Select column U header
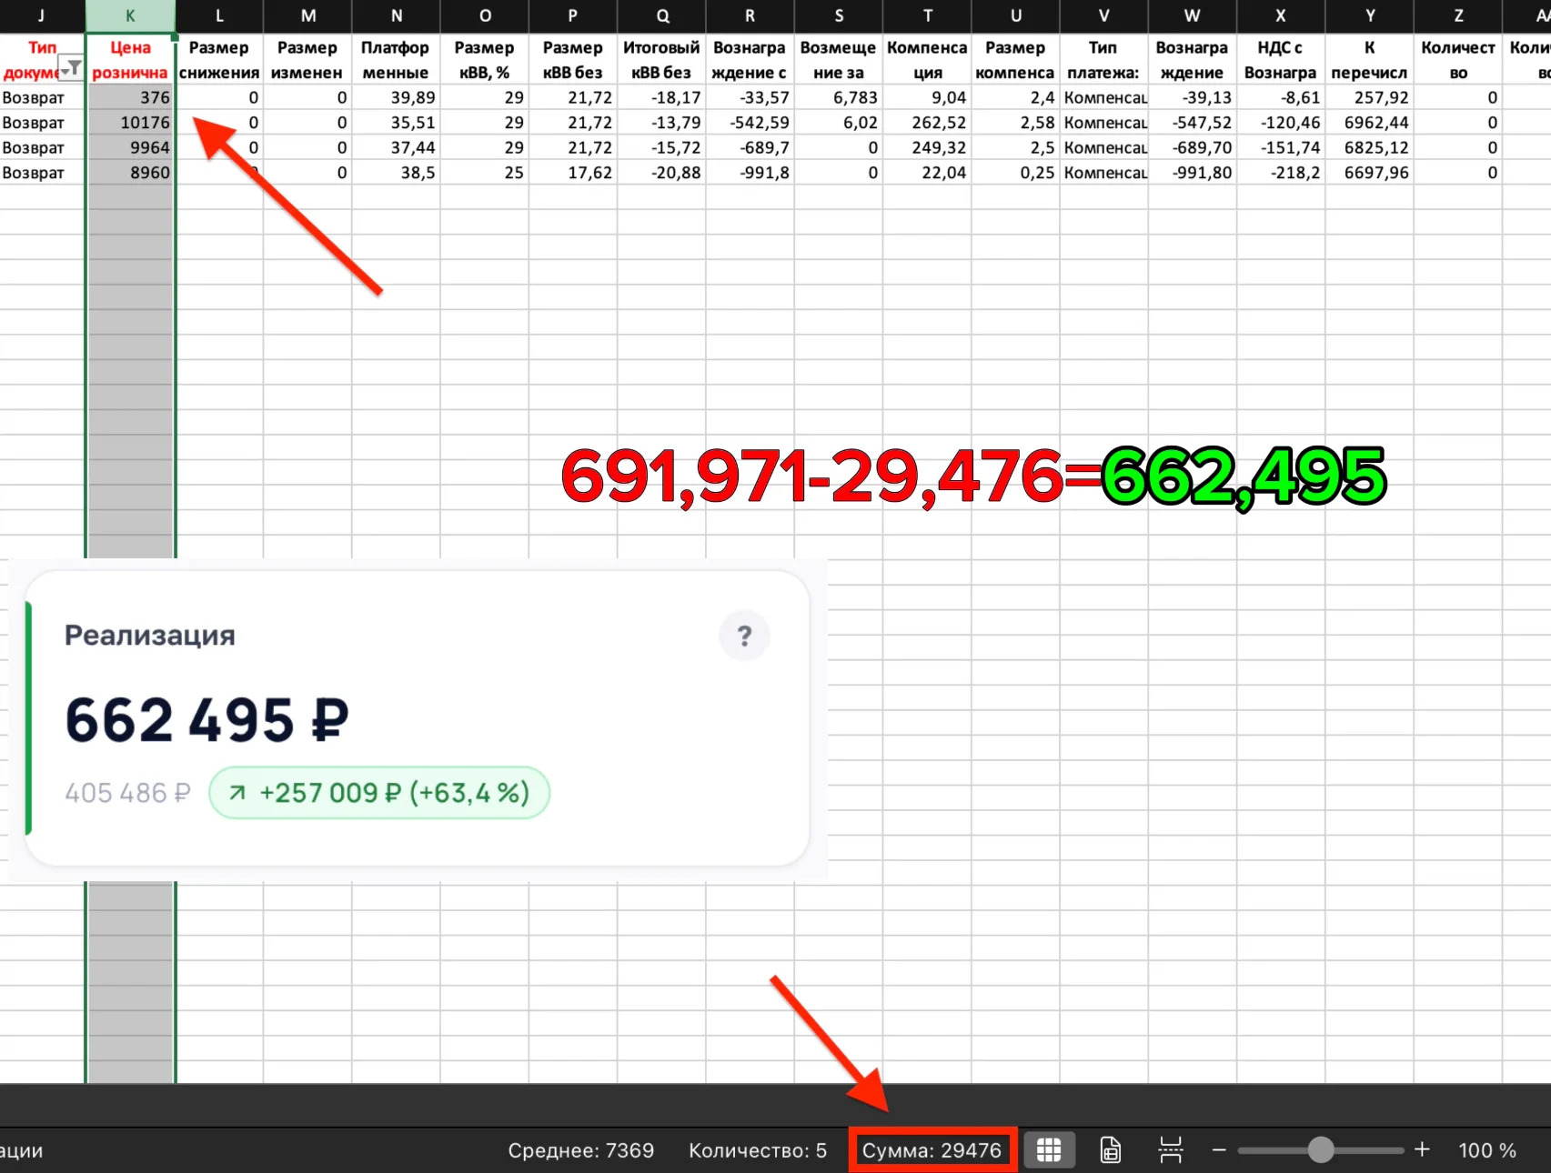Screen dimensions: 1551x1173 [x=1015, y=15]
